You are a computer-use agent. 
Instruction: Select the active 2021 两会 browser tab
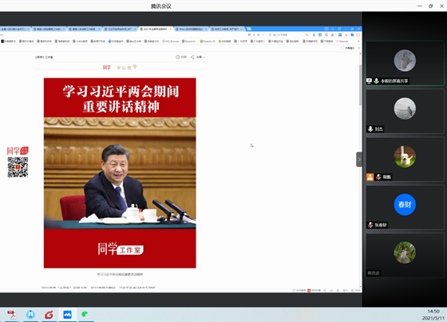(x=156, y=29)
